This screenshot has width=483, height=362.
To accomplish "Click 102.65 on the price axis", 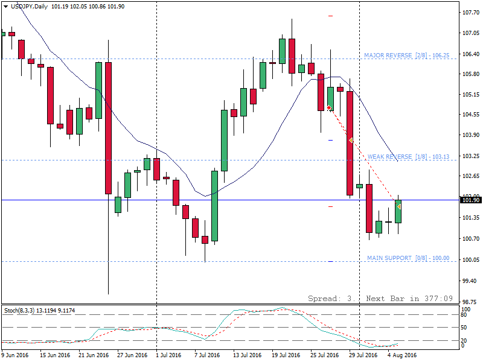I will [x=471, y=176].
